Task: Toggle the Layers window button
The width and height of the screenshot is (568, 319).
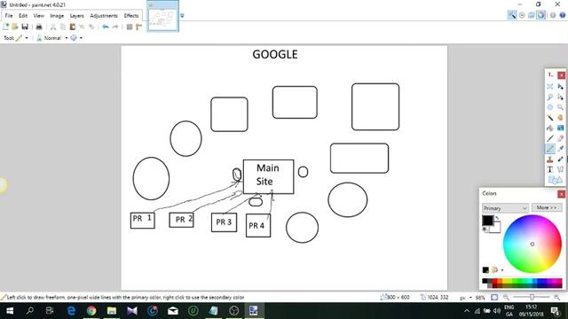Action: coord(531,15)
